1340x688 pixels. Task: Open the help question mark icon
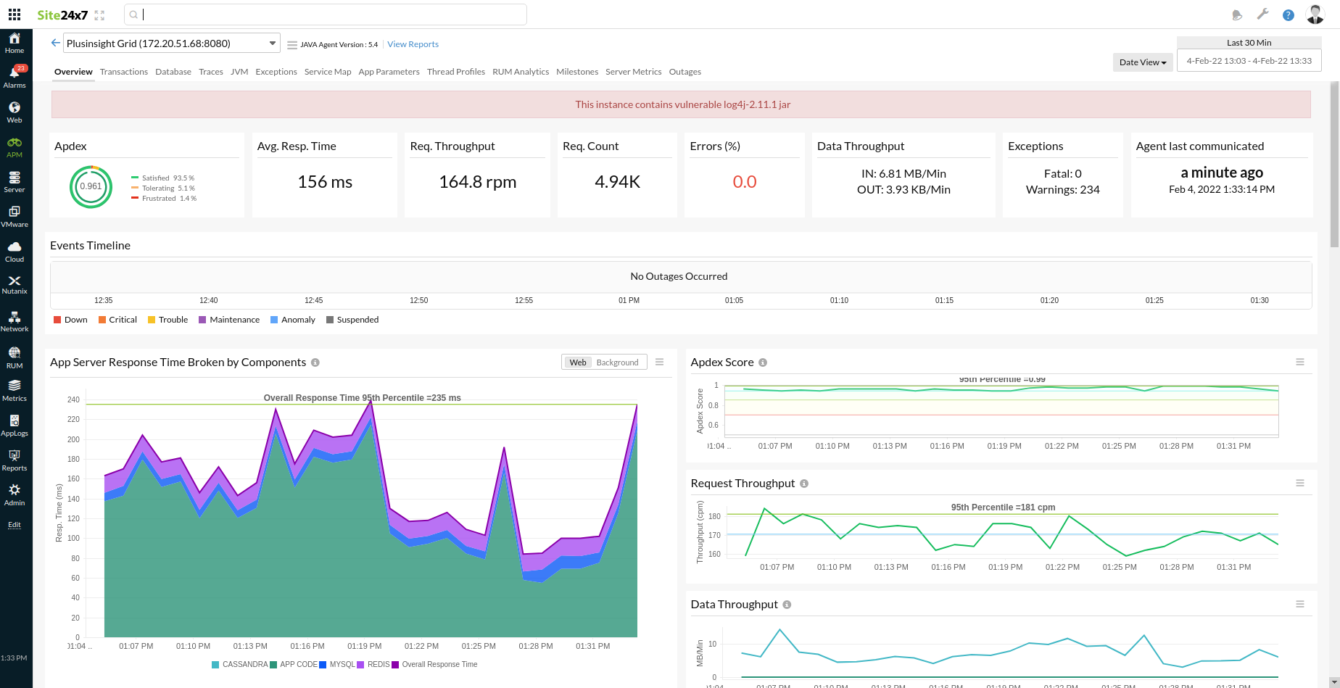pyautogui.click(x=1288, y=14)
